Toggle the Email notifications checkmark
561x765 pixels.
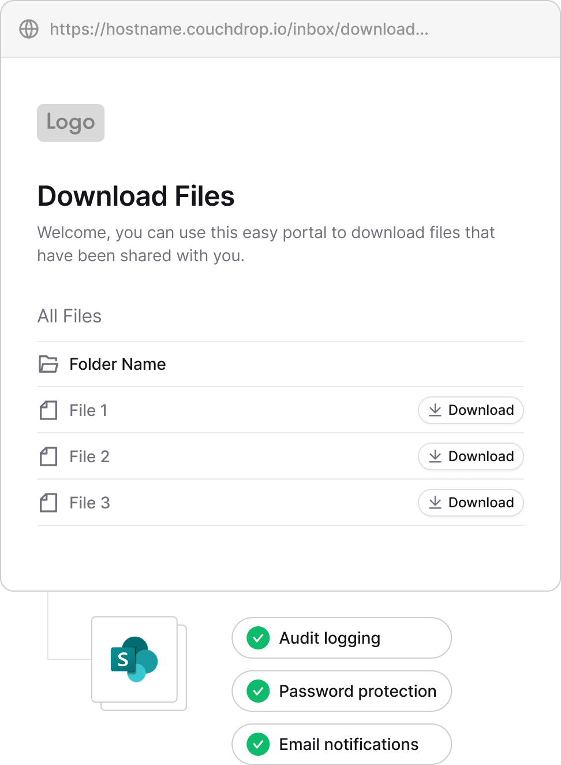coord(257,744)
